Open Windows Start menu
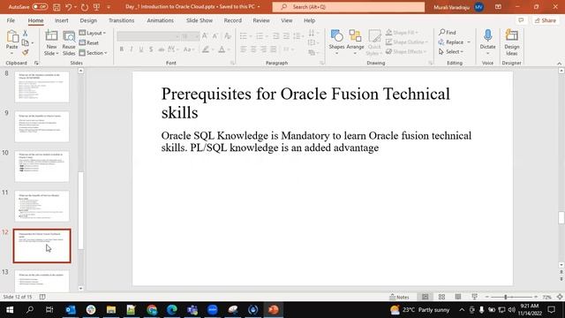This screenshot has width=565, height=318. [10, 310]
